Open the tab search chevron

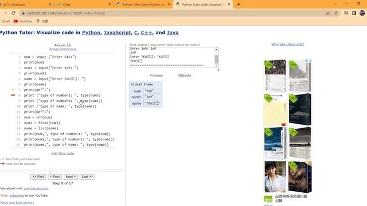pyautogui.click(x=335, y=4)
